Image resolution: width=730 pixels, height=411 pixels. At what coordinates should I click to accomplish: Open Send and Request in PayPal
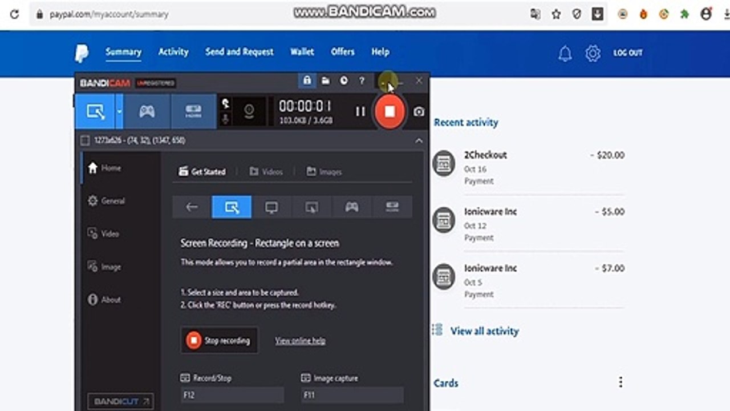(x=240, y=52)
